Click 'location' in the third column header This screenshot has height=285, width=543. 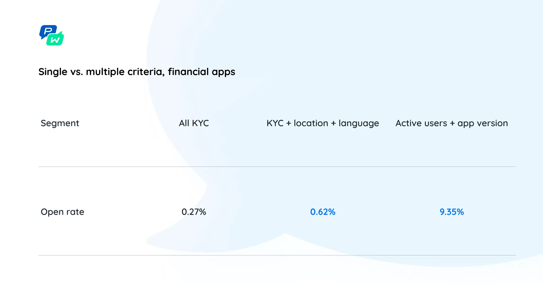311,123
